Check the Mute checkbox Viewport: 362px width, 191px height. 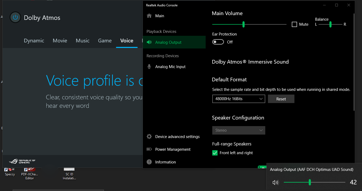(x=294, y=24)
